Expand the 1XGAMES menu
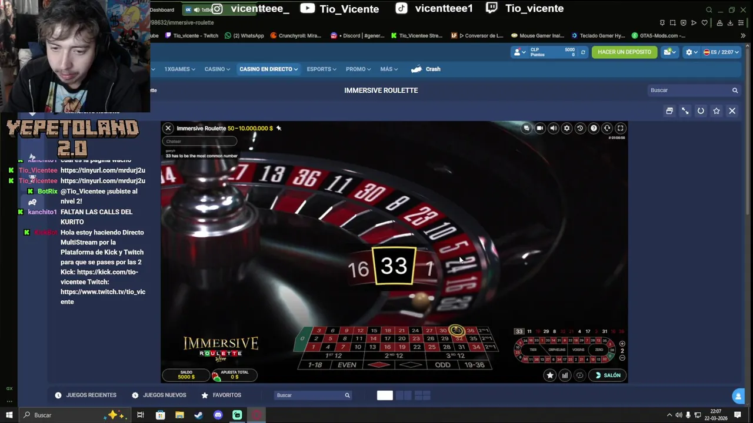This screenshot has height=423, width=753. [x=179, y=69]
